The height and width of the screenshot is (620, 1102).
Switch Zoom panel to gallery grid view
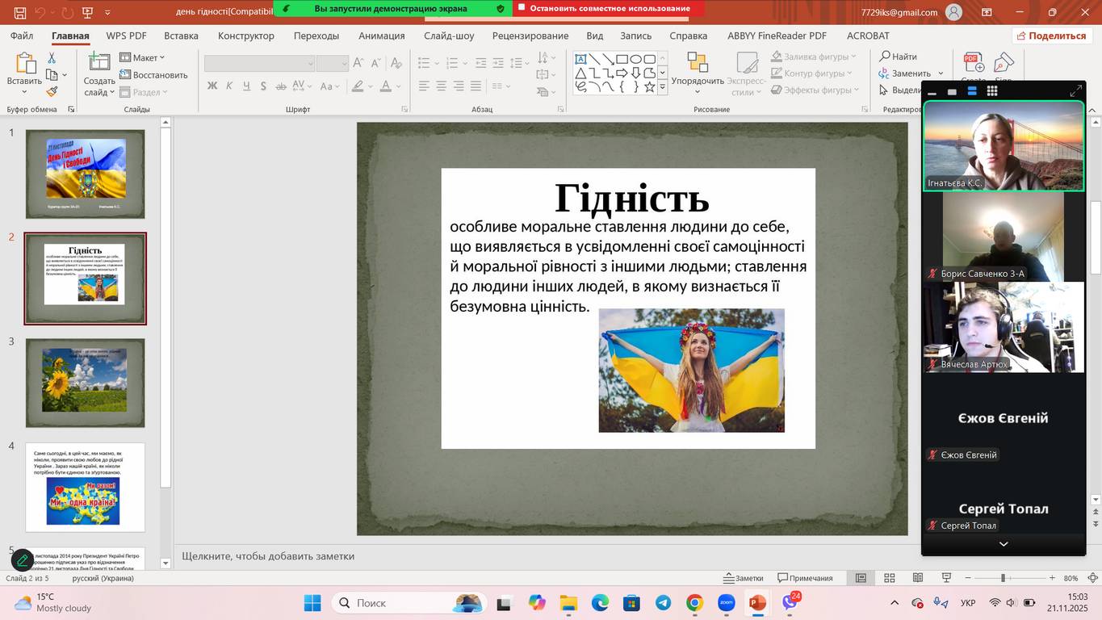[x=992, y=91]
